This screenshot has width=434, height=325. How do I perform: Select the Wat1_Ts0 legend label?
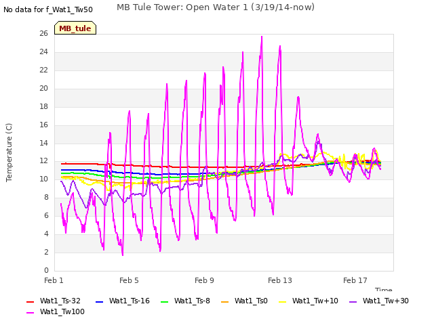coord(251,301)
